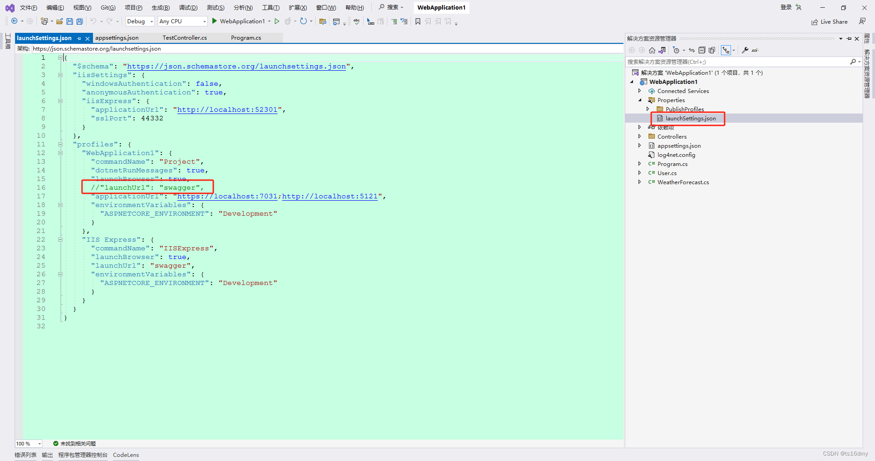Click Show All Files icon in Solution Explorer
875x461 pixels.
coord(712,50)
